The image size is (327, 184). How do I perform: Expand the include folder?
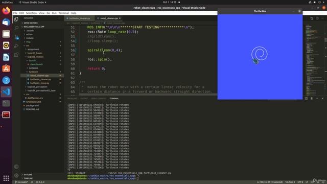click(x=30, y=38)
